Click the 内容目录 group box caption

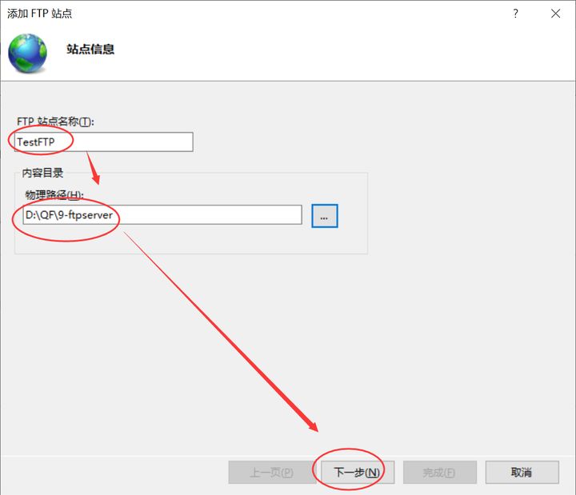coord(42,173)
